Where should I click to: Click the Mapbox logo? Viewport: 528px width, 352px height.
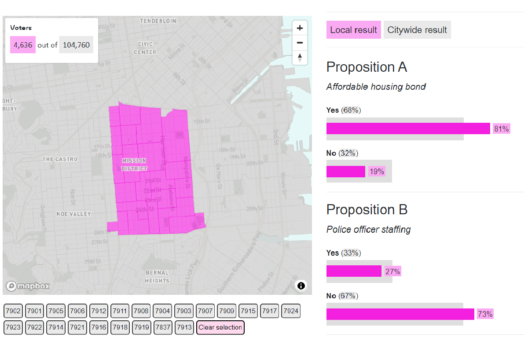pos(27,286)
